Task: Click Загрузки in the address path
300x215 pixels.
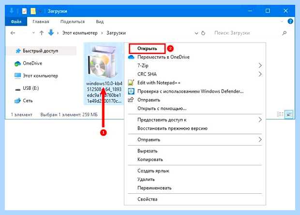Action: [x=116, y=33]
